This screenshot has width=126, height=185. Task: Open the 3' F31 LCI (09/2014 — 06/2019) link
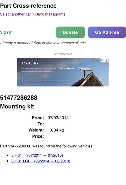[41, 161]
